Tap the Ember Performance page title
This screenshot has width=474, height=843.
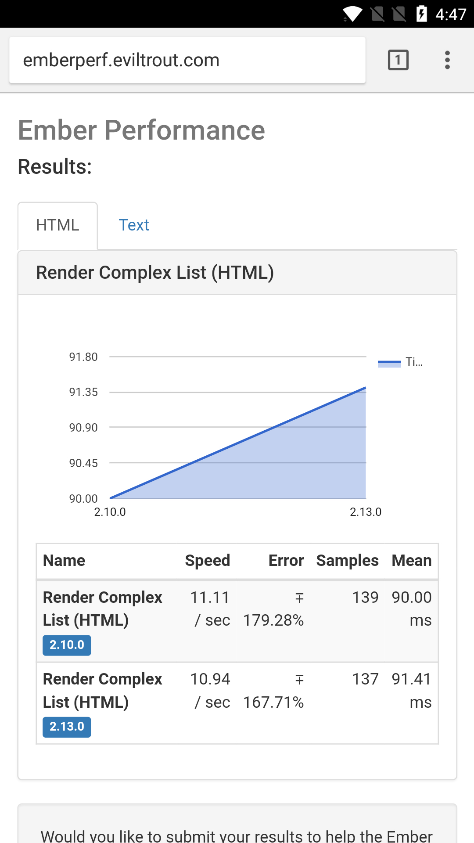click(141, 130)
